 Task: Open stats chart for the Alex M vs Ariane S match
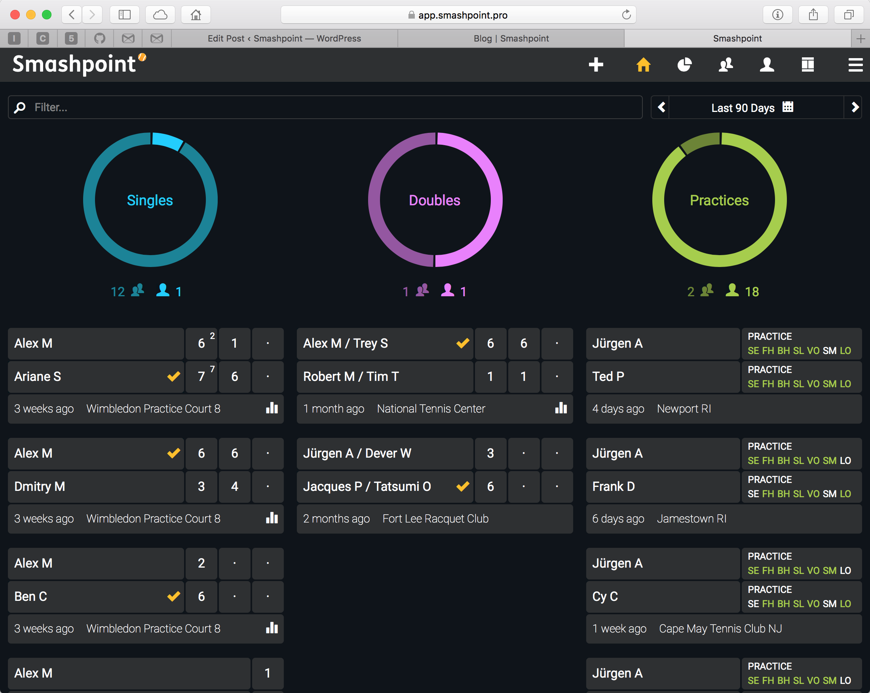(272, 408)
